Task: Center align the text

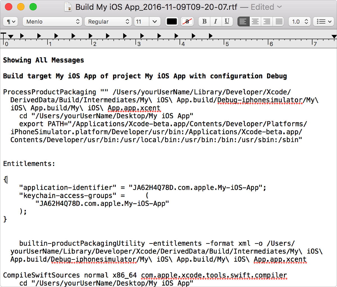Action: tap(255, 22)
